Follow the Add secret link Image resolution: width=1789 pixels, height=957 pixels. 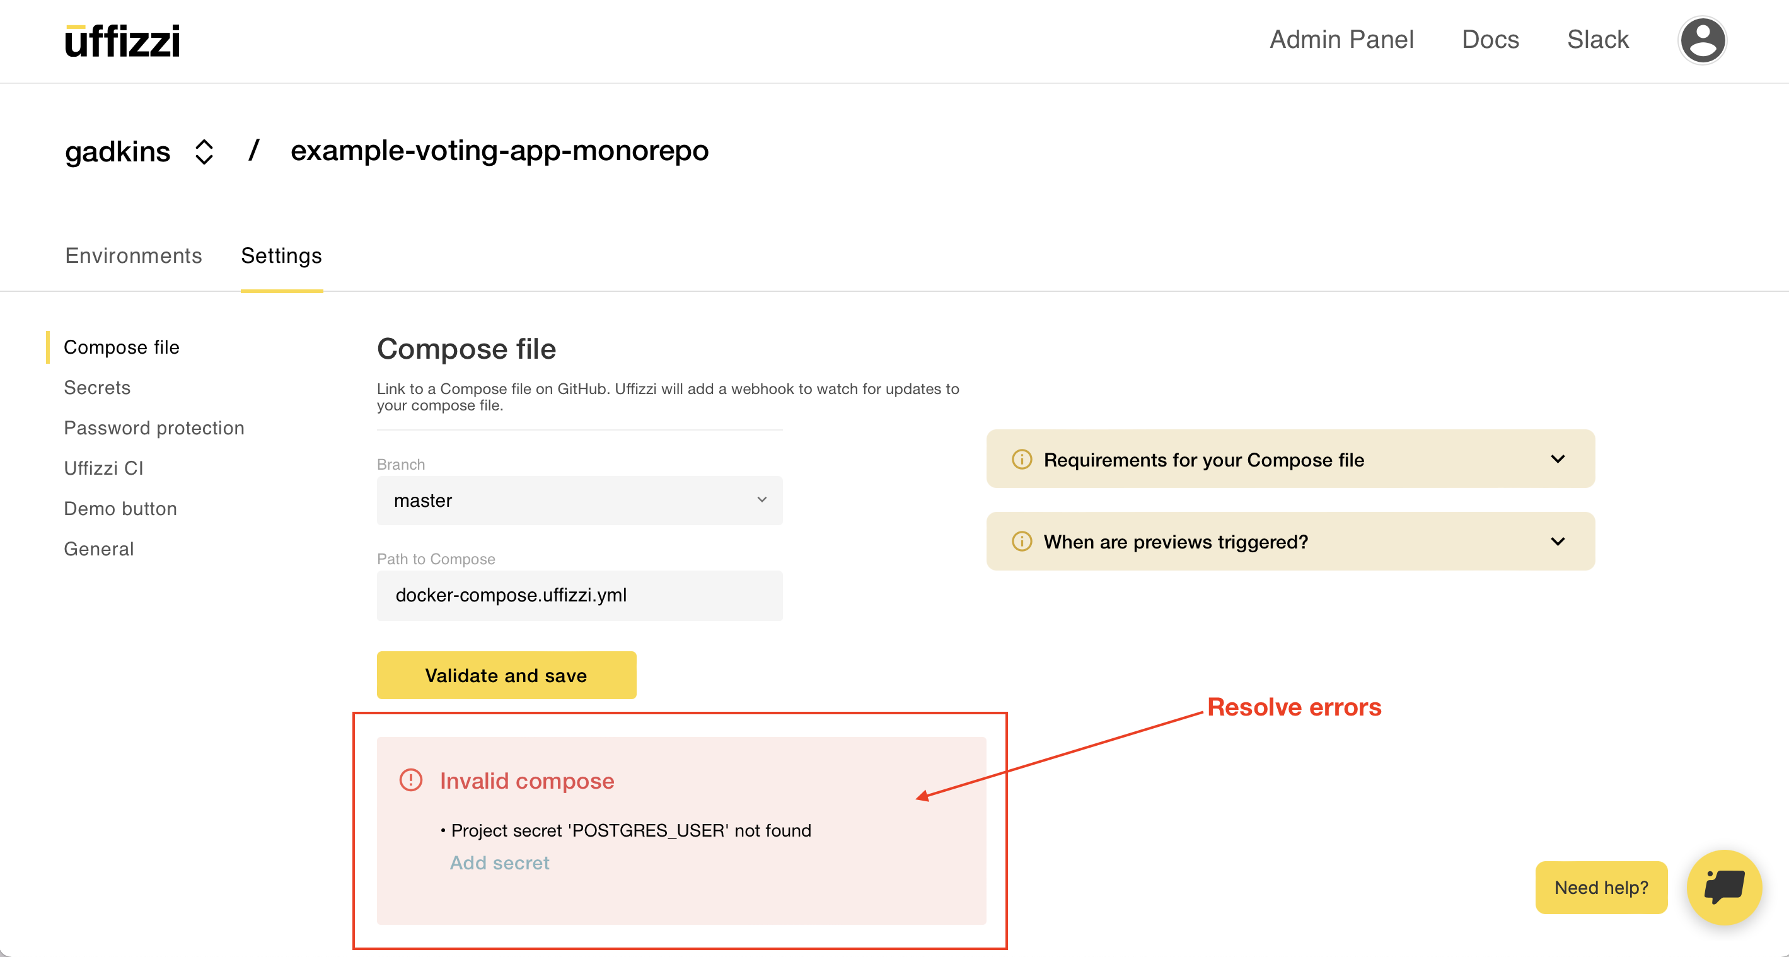(499, 862)
